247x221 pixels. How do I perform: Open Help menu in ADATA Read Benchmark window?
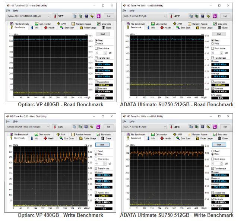(132, 10)
